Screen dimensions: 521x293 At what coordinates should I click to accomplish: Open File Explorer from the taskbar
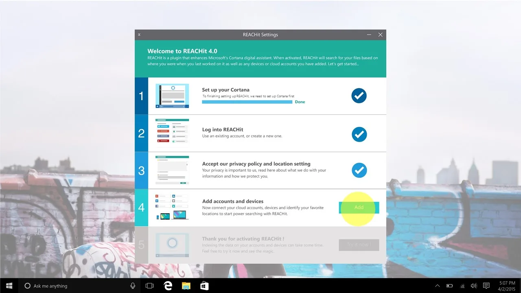186,286
